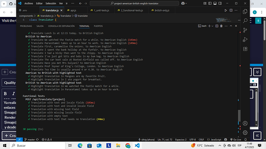
Task: Toggle the secondary sidebar layout button
Action: [220, 3]
